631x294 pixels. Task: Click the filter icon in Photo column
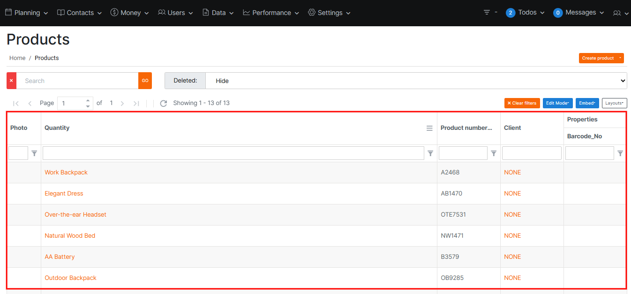34,153
